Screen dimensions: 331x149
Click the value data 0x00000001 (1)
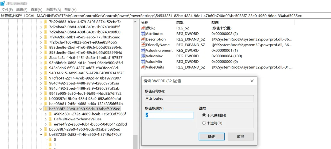tap(224, 50)
